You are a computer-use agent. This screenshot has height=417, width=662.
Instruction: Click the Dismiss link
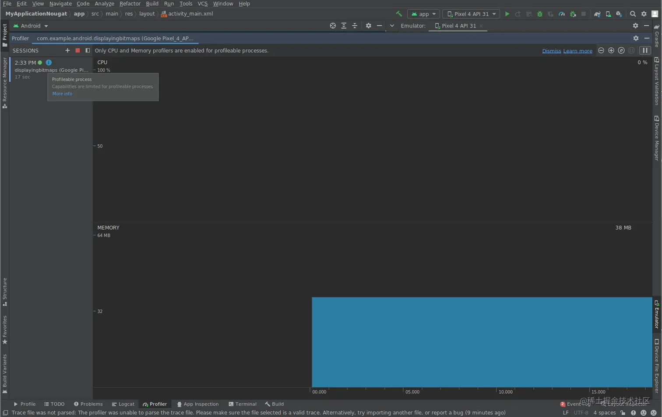coord(552,51)
